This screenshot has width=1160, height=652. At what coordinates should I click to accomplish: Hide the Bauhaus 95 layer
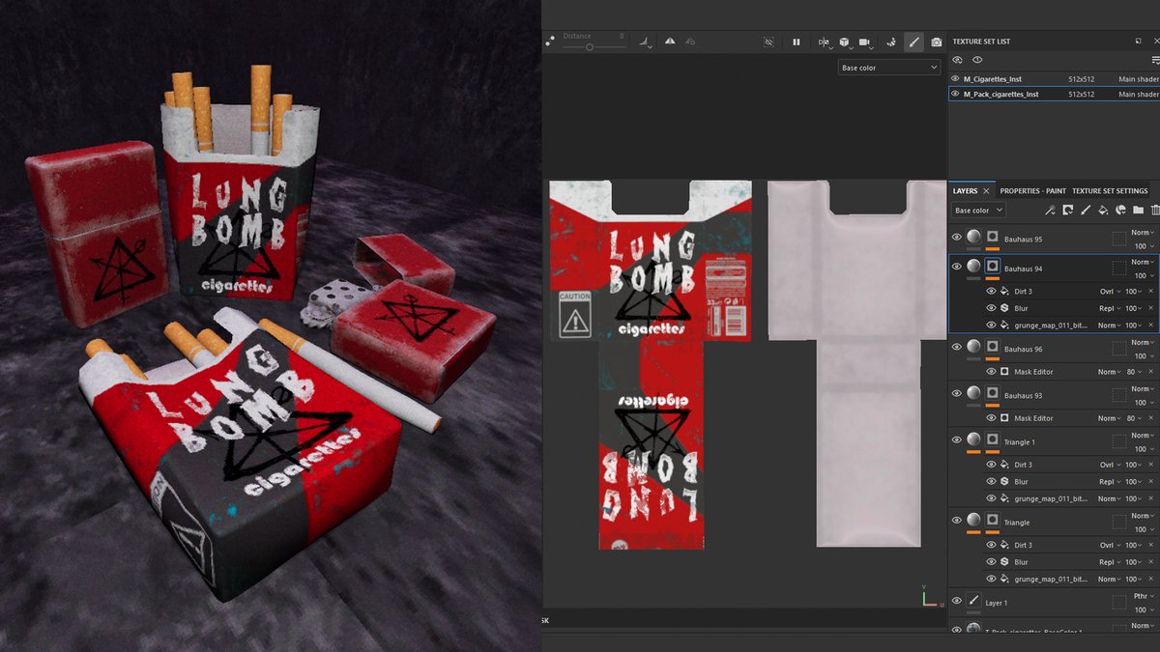click(957, 237)
